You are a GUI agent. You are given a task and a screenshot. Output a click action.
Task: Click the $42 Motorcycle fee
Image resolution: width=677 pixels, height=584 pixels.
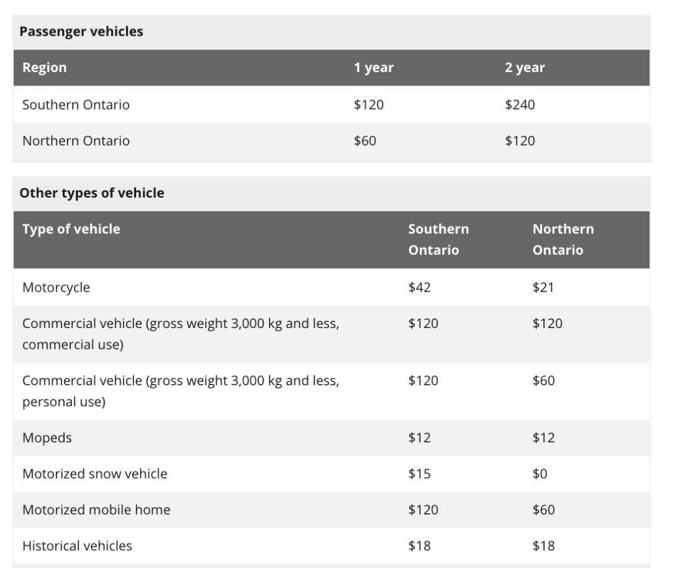(x=419, y=288)
